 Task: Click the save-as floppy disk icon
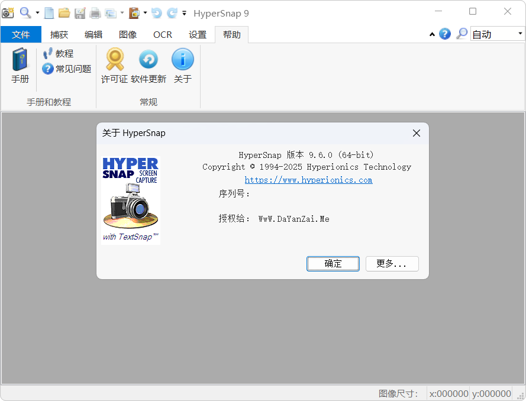pyautogui.click(x=80, y=13)
